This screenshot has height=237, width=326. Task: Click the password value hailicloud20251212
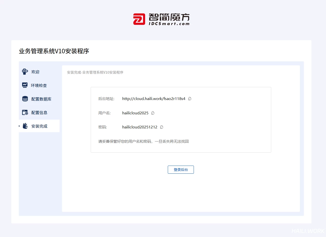click(x=140, y=127)
